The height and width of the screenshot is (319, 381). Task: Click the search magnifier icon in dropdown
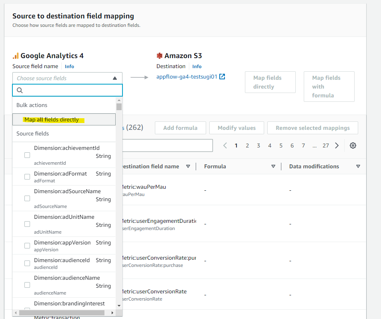tap(20, 90)
